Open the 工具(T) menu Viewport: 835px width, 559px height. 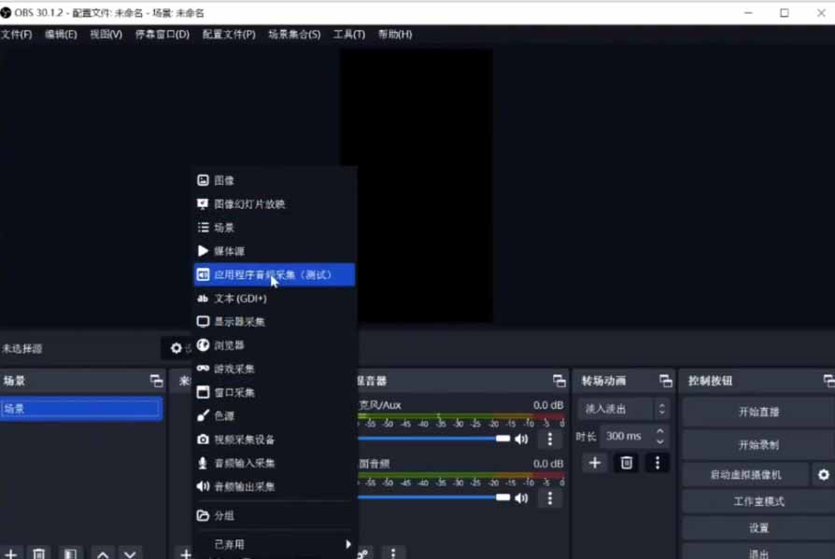[348, 35]
